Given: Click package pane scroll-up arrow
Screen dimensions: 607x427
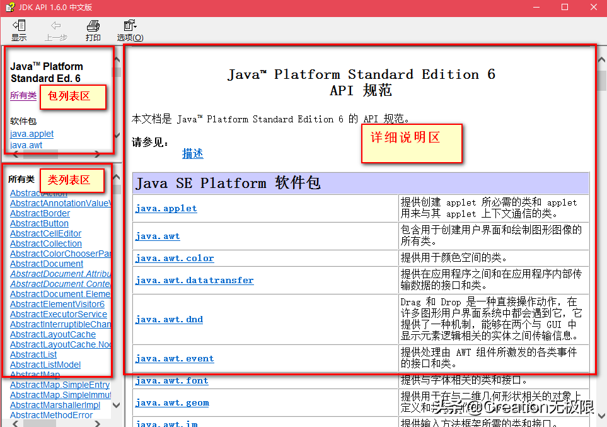Looking at the screenshot, I should 117,60.
